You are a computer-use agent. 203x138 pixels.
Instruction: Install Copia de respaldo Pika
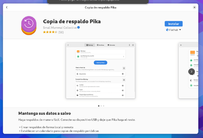173,24
